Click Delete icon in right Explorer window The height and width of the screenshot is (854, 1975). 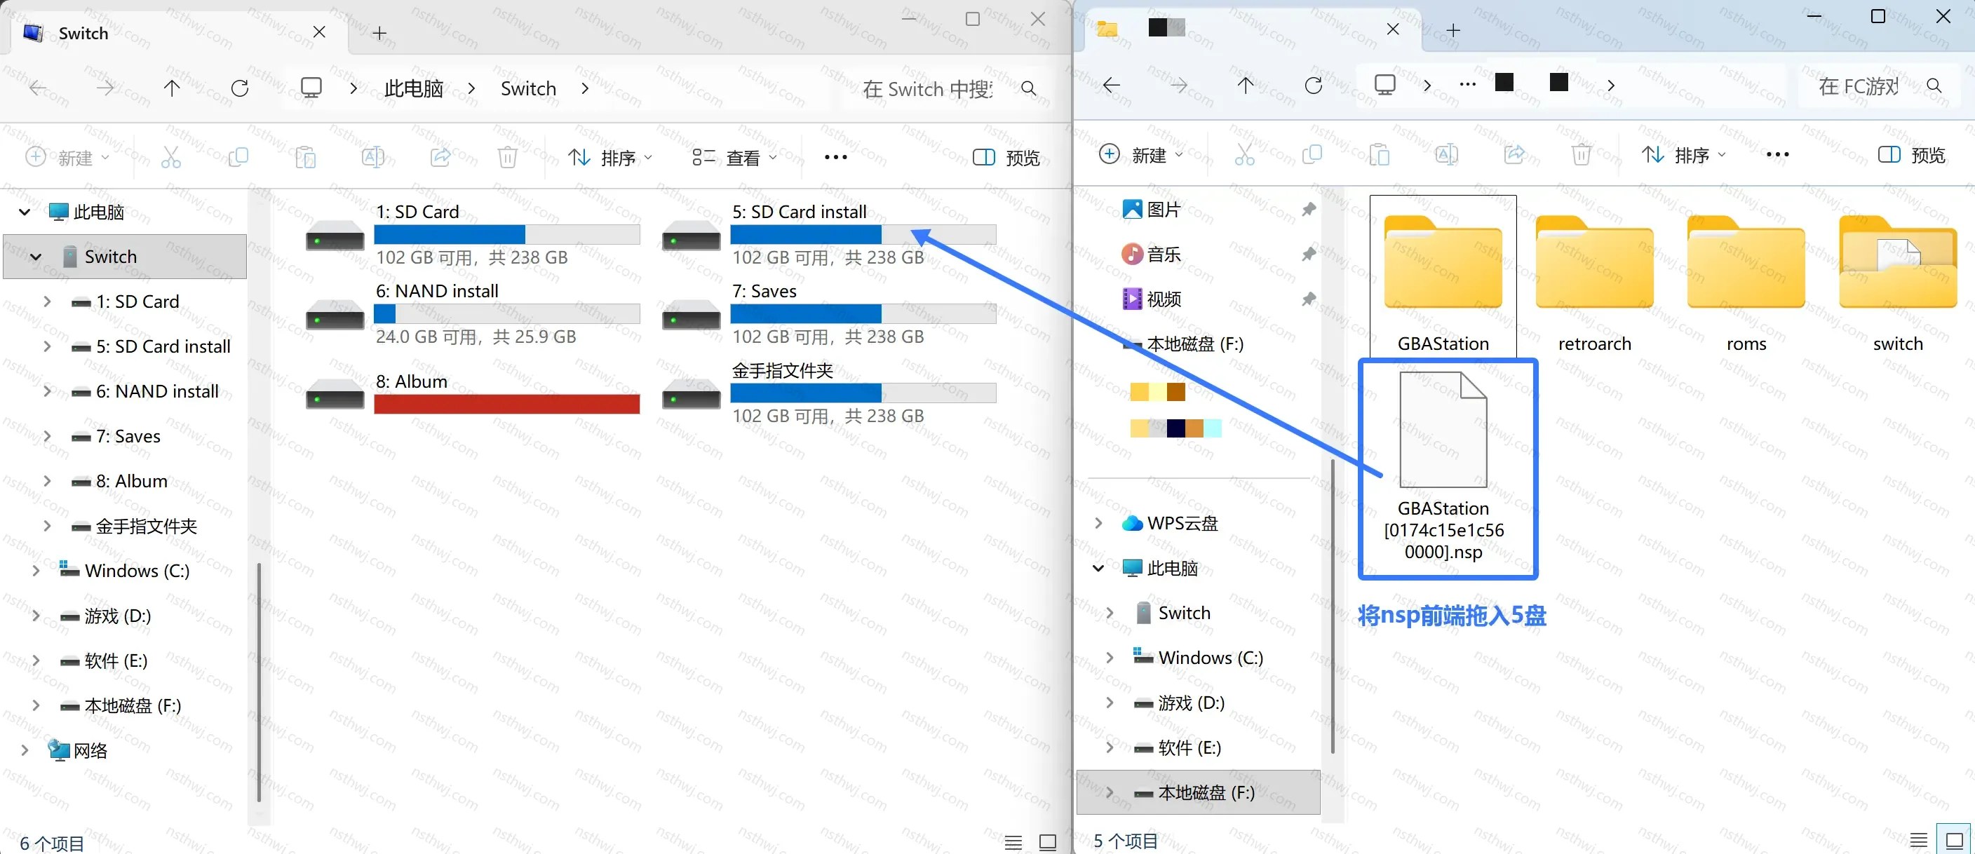1581,155
